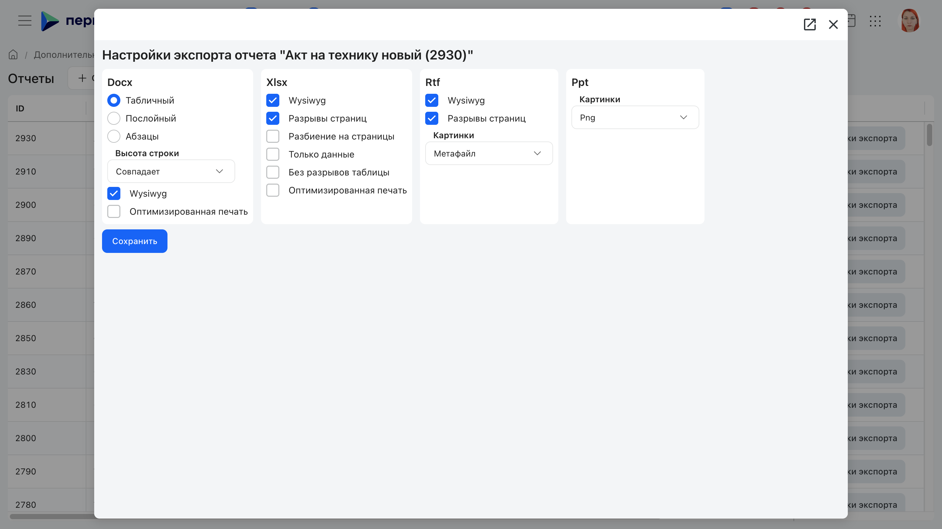The image size is (942, 529).
Task: Click export settings button in row 2910
Action: pyautogui.click(x=876, y=171)
